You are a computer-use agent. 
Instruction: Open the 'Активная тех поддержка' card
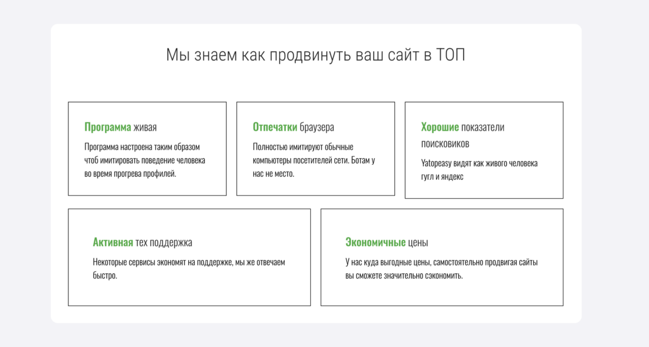(x=189, y=257)
